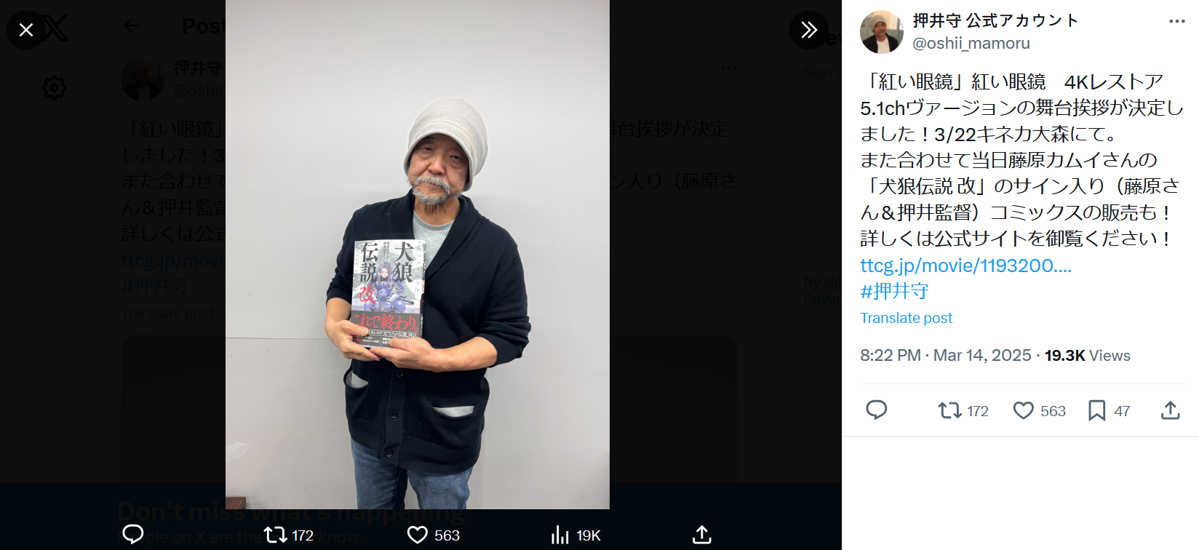The width and height of the screenshot is (1199, 550).
Task: Click the enlarged photo of the man holding the book
Action: 418,255
